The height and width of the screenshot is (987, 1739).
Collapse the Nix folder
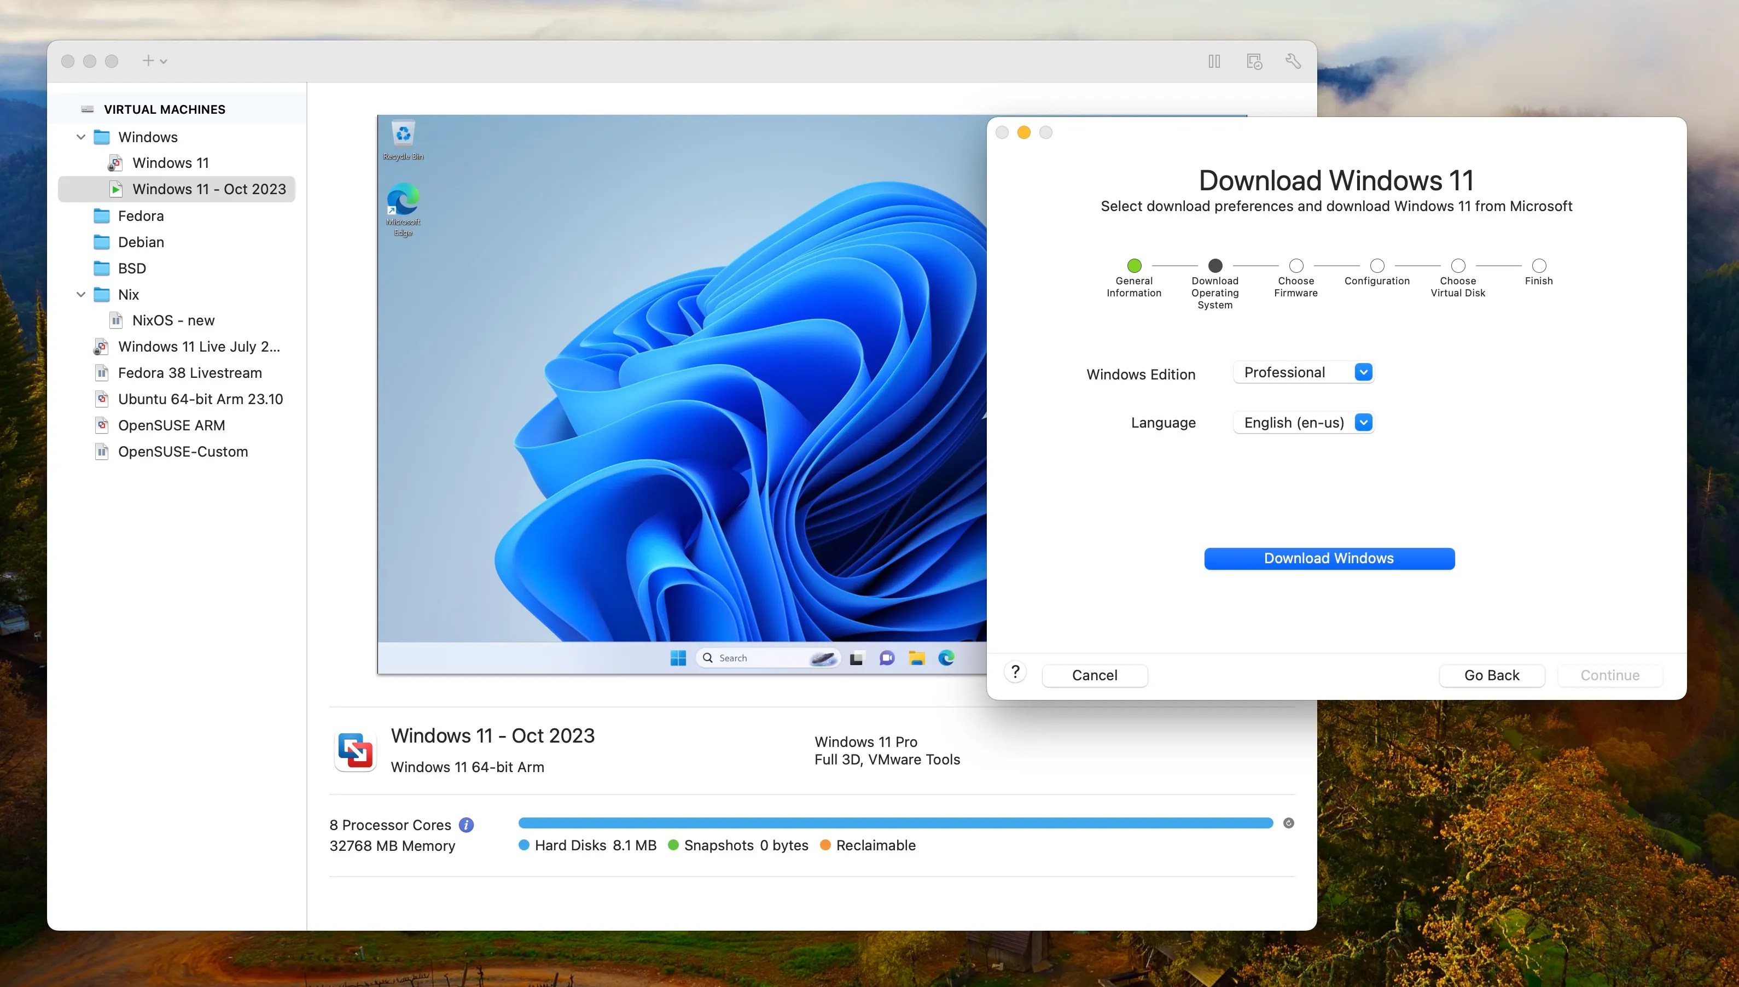coord(80,294)
